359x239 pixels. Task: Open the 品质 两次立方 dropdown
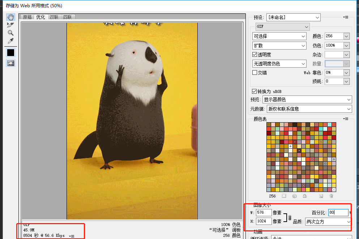point(328,222)
